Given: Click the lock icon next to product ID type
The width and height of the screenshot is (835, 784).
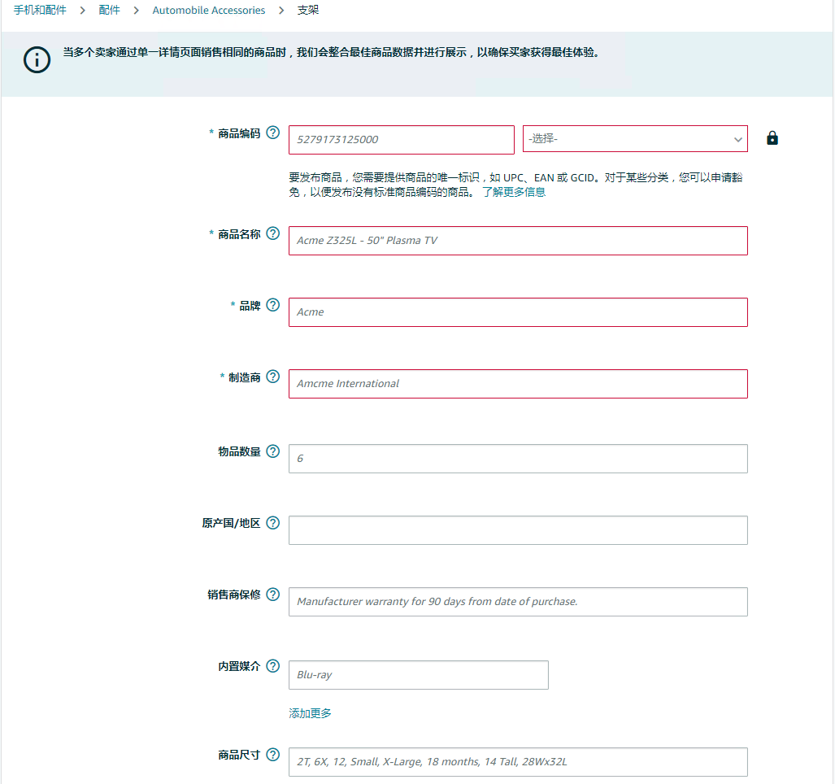Looking at the screenshot, I should tap(772, 138).
